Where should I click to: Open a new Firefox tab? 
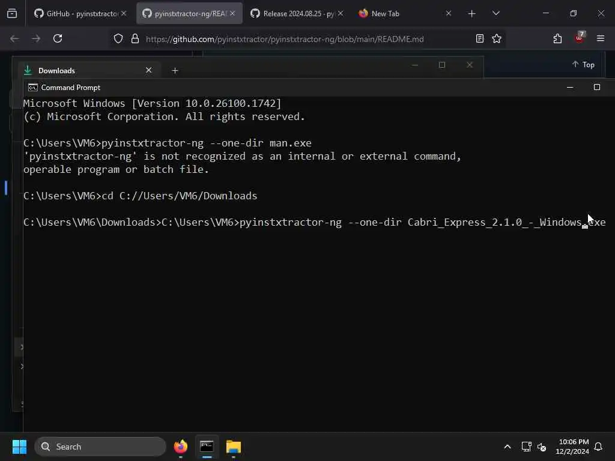click(x=472, y=14)
